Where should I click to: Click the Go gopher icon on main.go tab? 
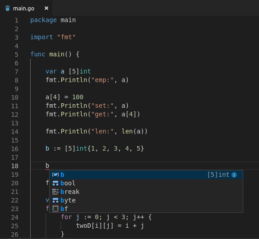pos(8,8)
